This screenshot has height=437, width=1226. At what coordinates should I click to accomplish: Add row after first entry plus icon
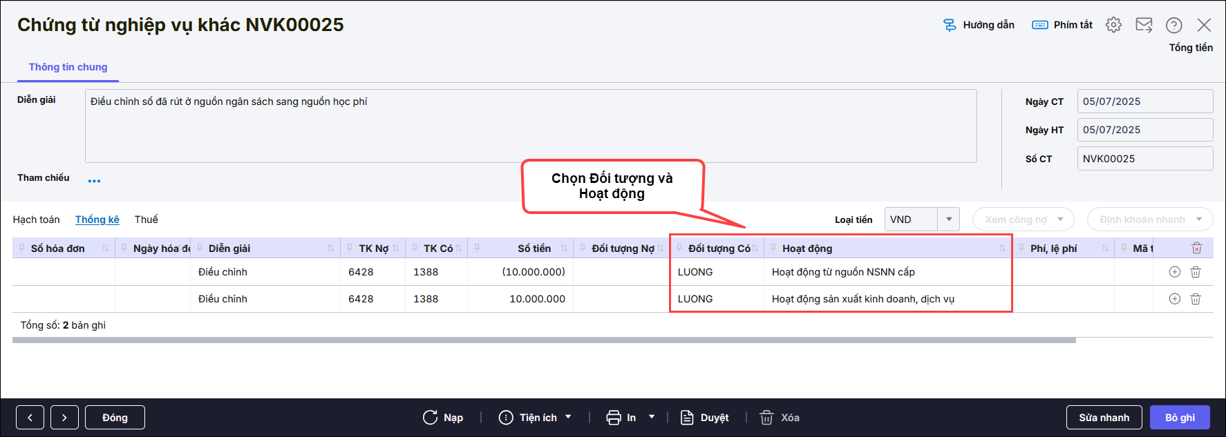1174,272
